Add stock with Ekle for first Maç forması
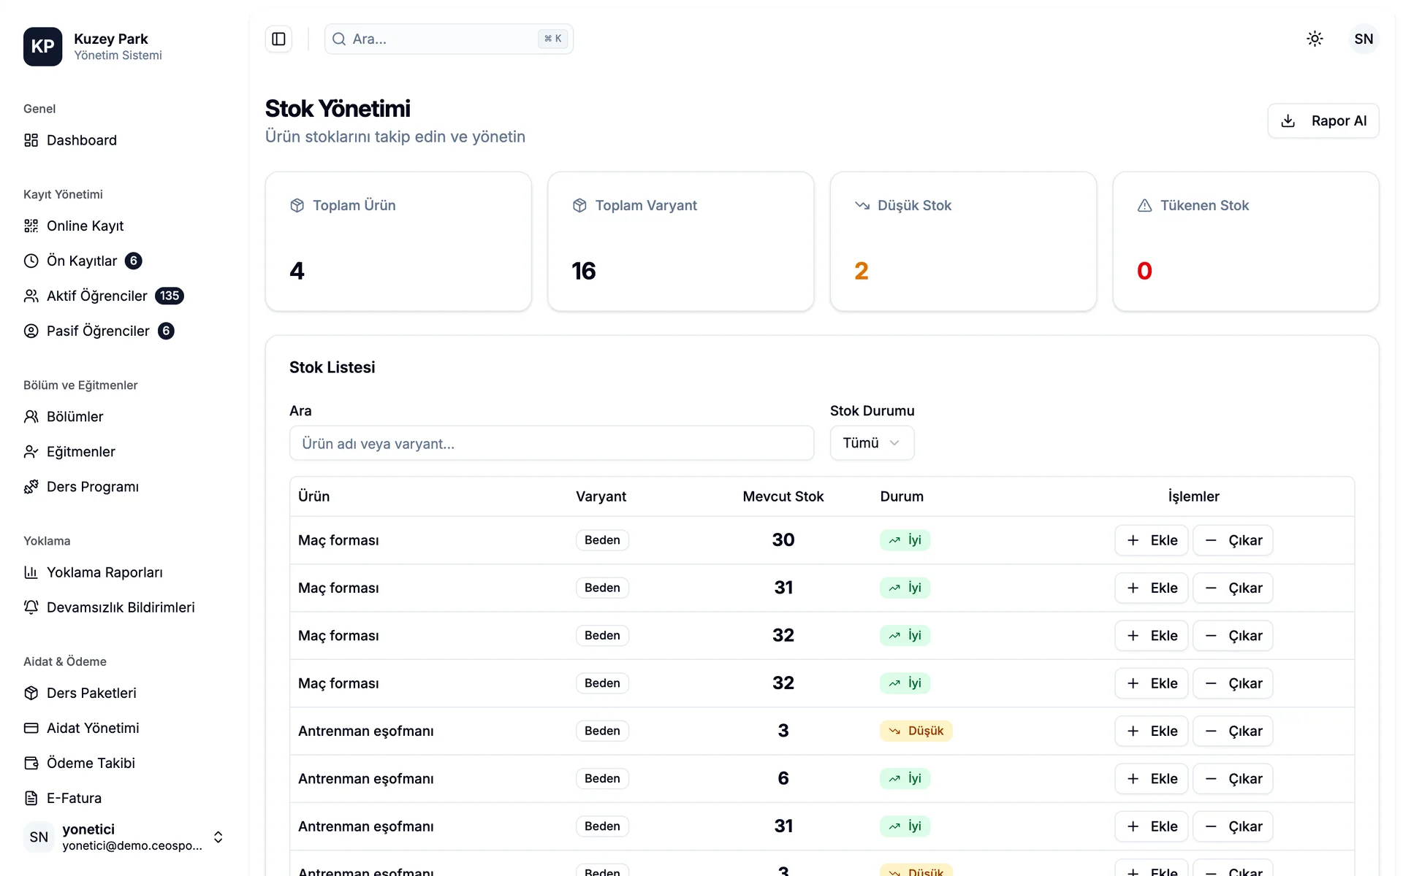This screenshot has width=1403, height=876. point(1151,540)
